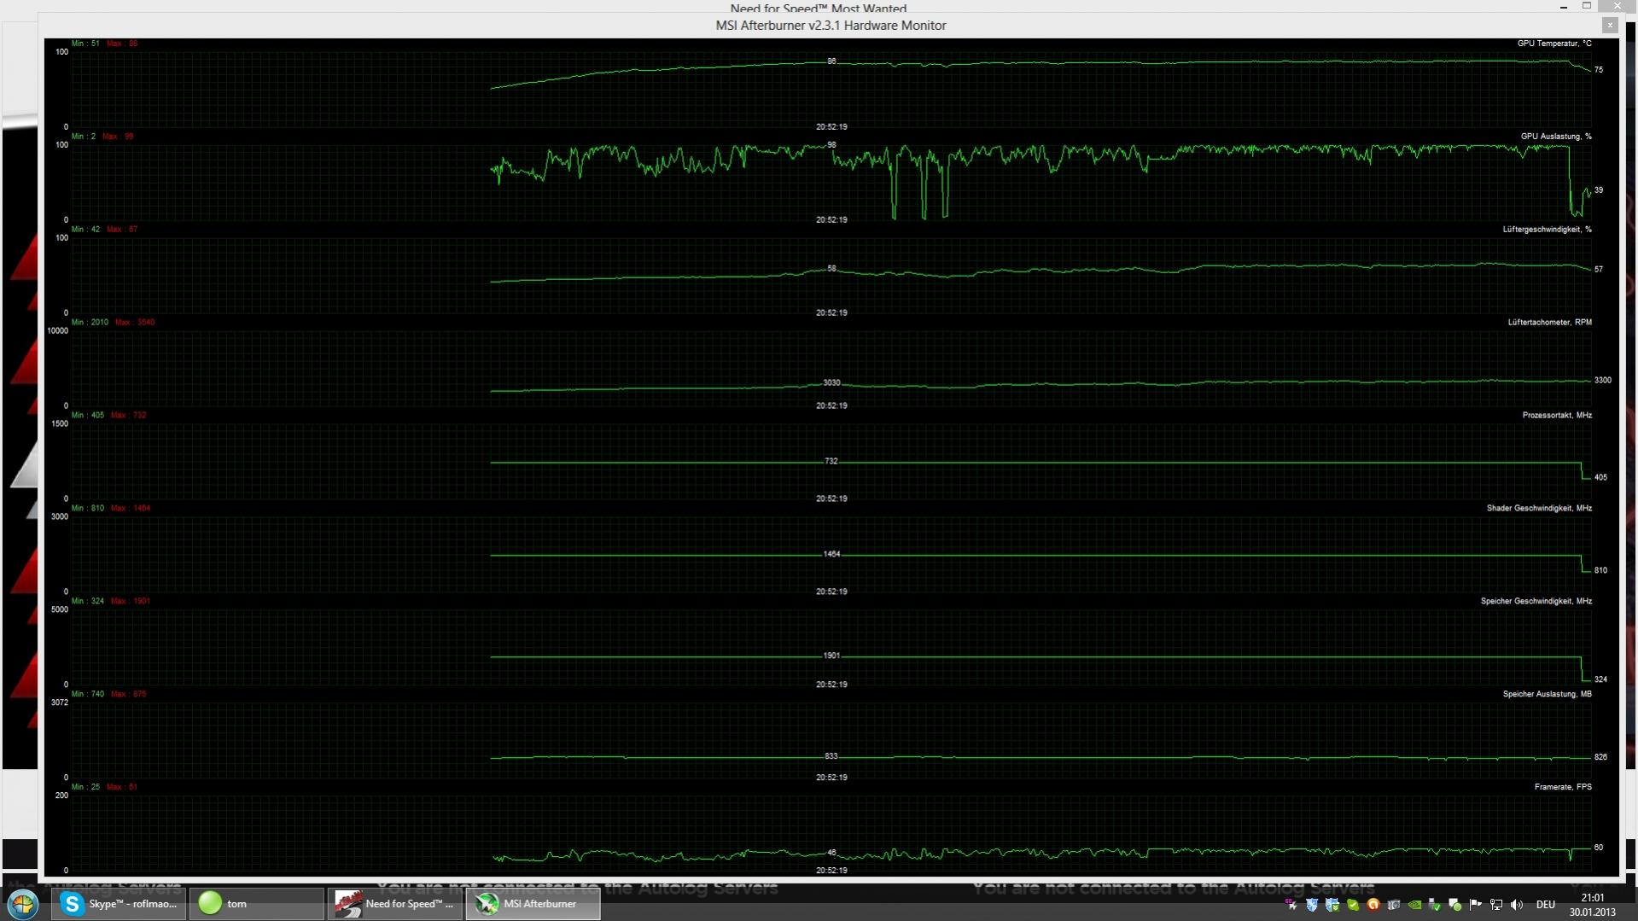This screenshot has width=1638, height=921.
Task: Click the current memory usage value 826
Action: (x=1600, y=757)
